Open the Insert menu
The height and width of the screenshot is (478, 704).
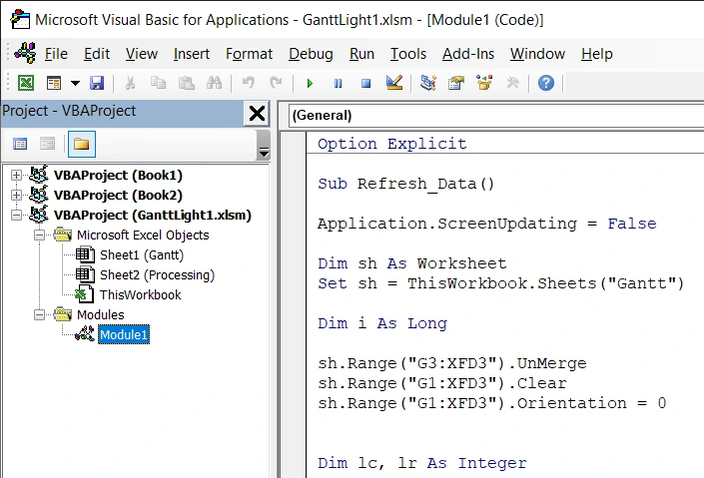pyautogui.click(x=192, y=54)
